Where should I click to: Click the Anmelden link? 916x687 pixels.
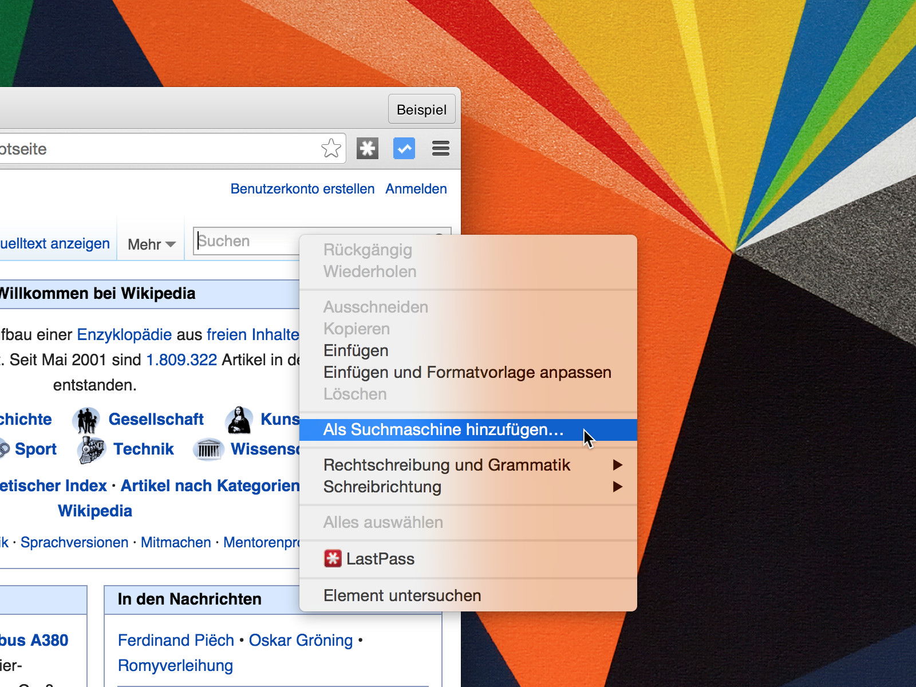416,189
